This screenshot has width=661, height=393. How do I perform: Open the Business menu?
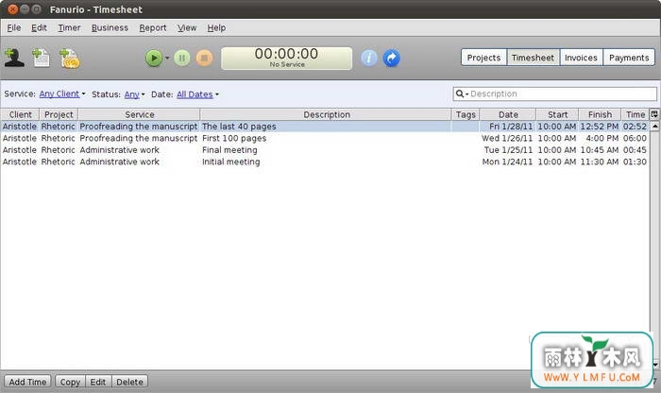(x=110, y=27)
